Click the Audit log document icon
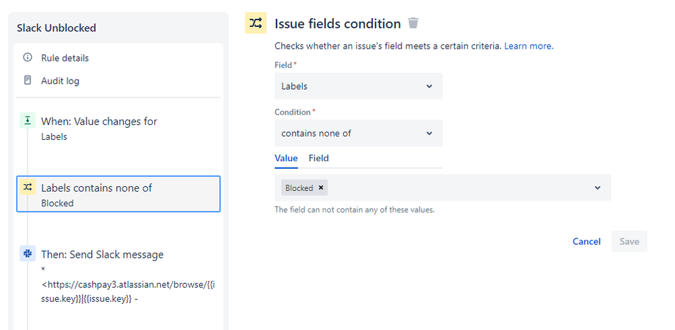Screen dimensions: 675x330 click(x=28, y=80)
